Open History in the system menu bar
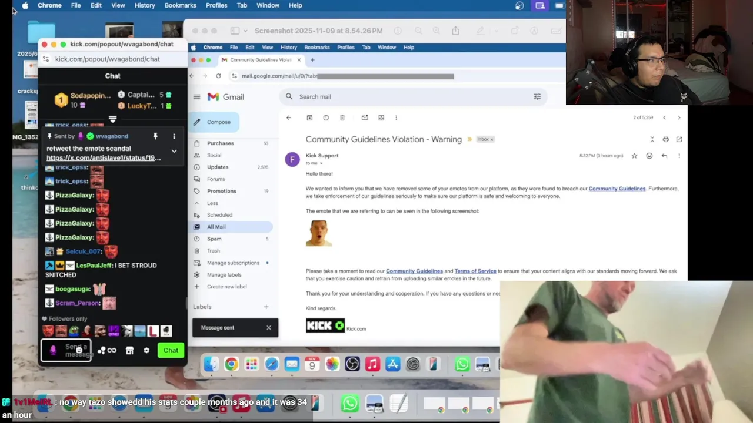753x423 pixels. (x=145, y=5)
